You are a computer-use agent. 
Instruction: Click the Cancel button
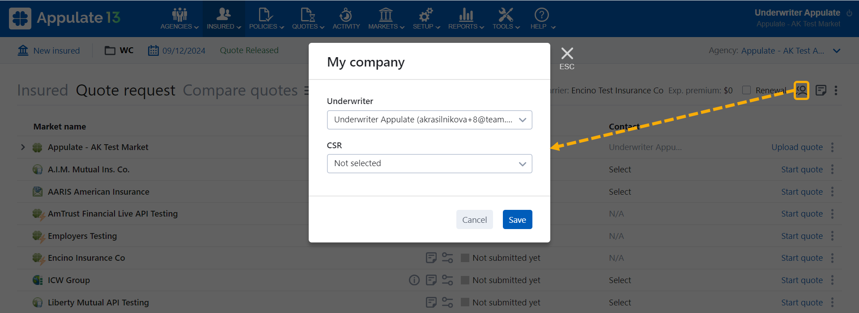[474, 220]
